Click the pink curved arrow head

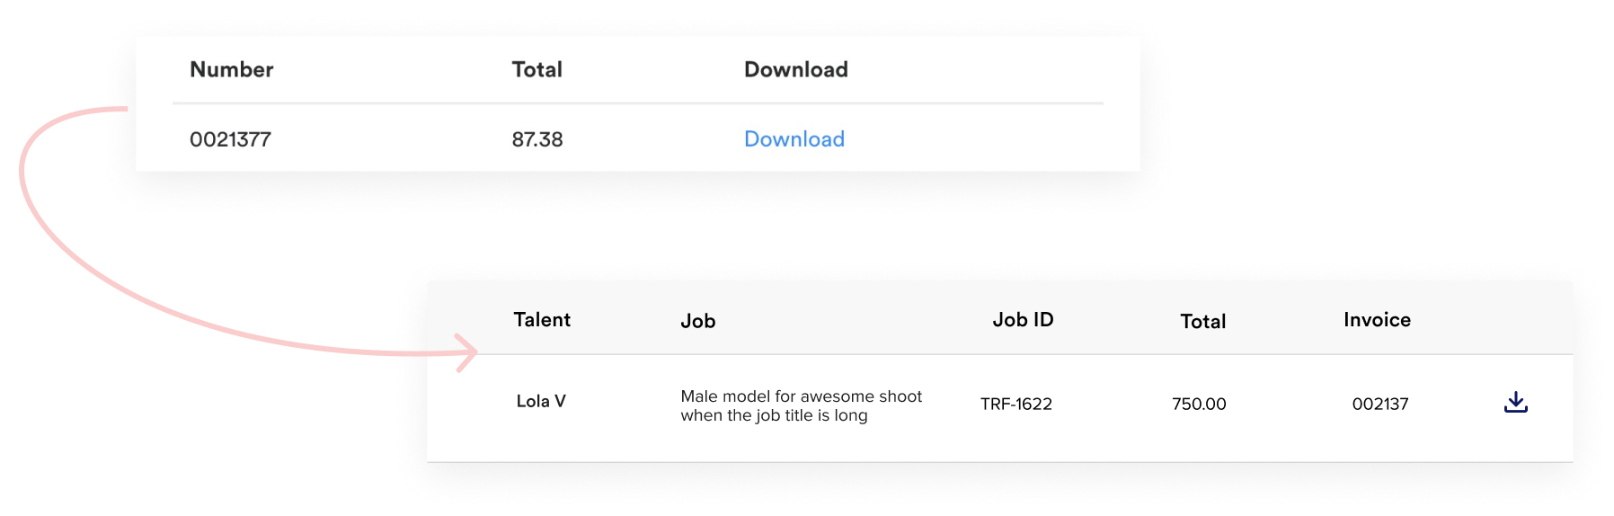coord(466,353)
